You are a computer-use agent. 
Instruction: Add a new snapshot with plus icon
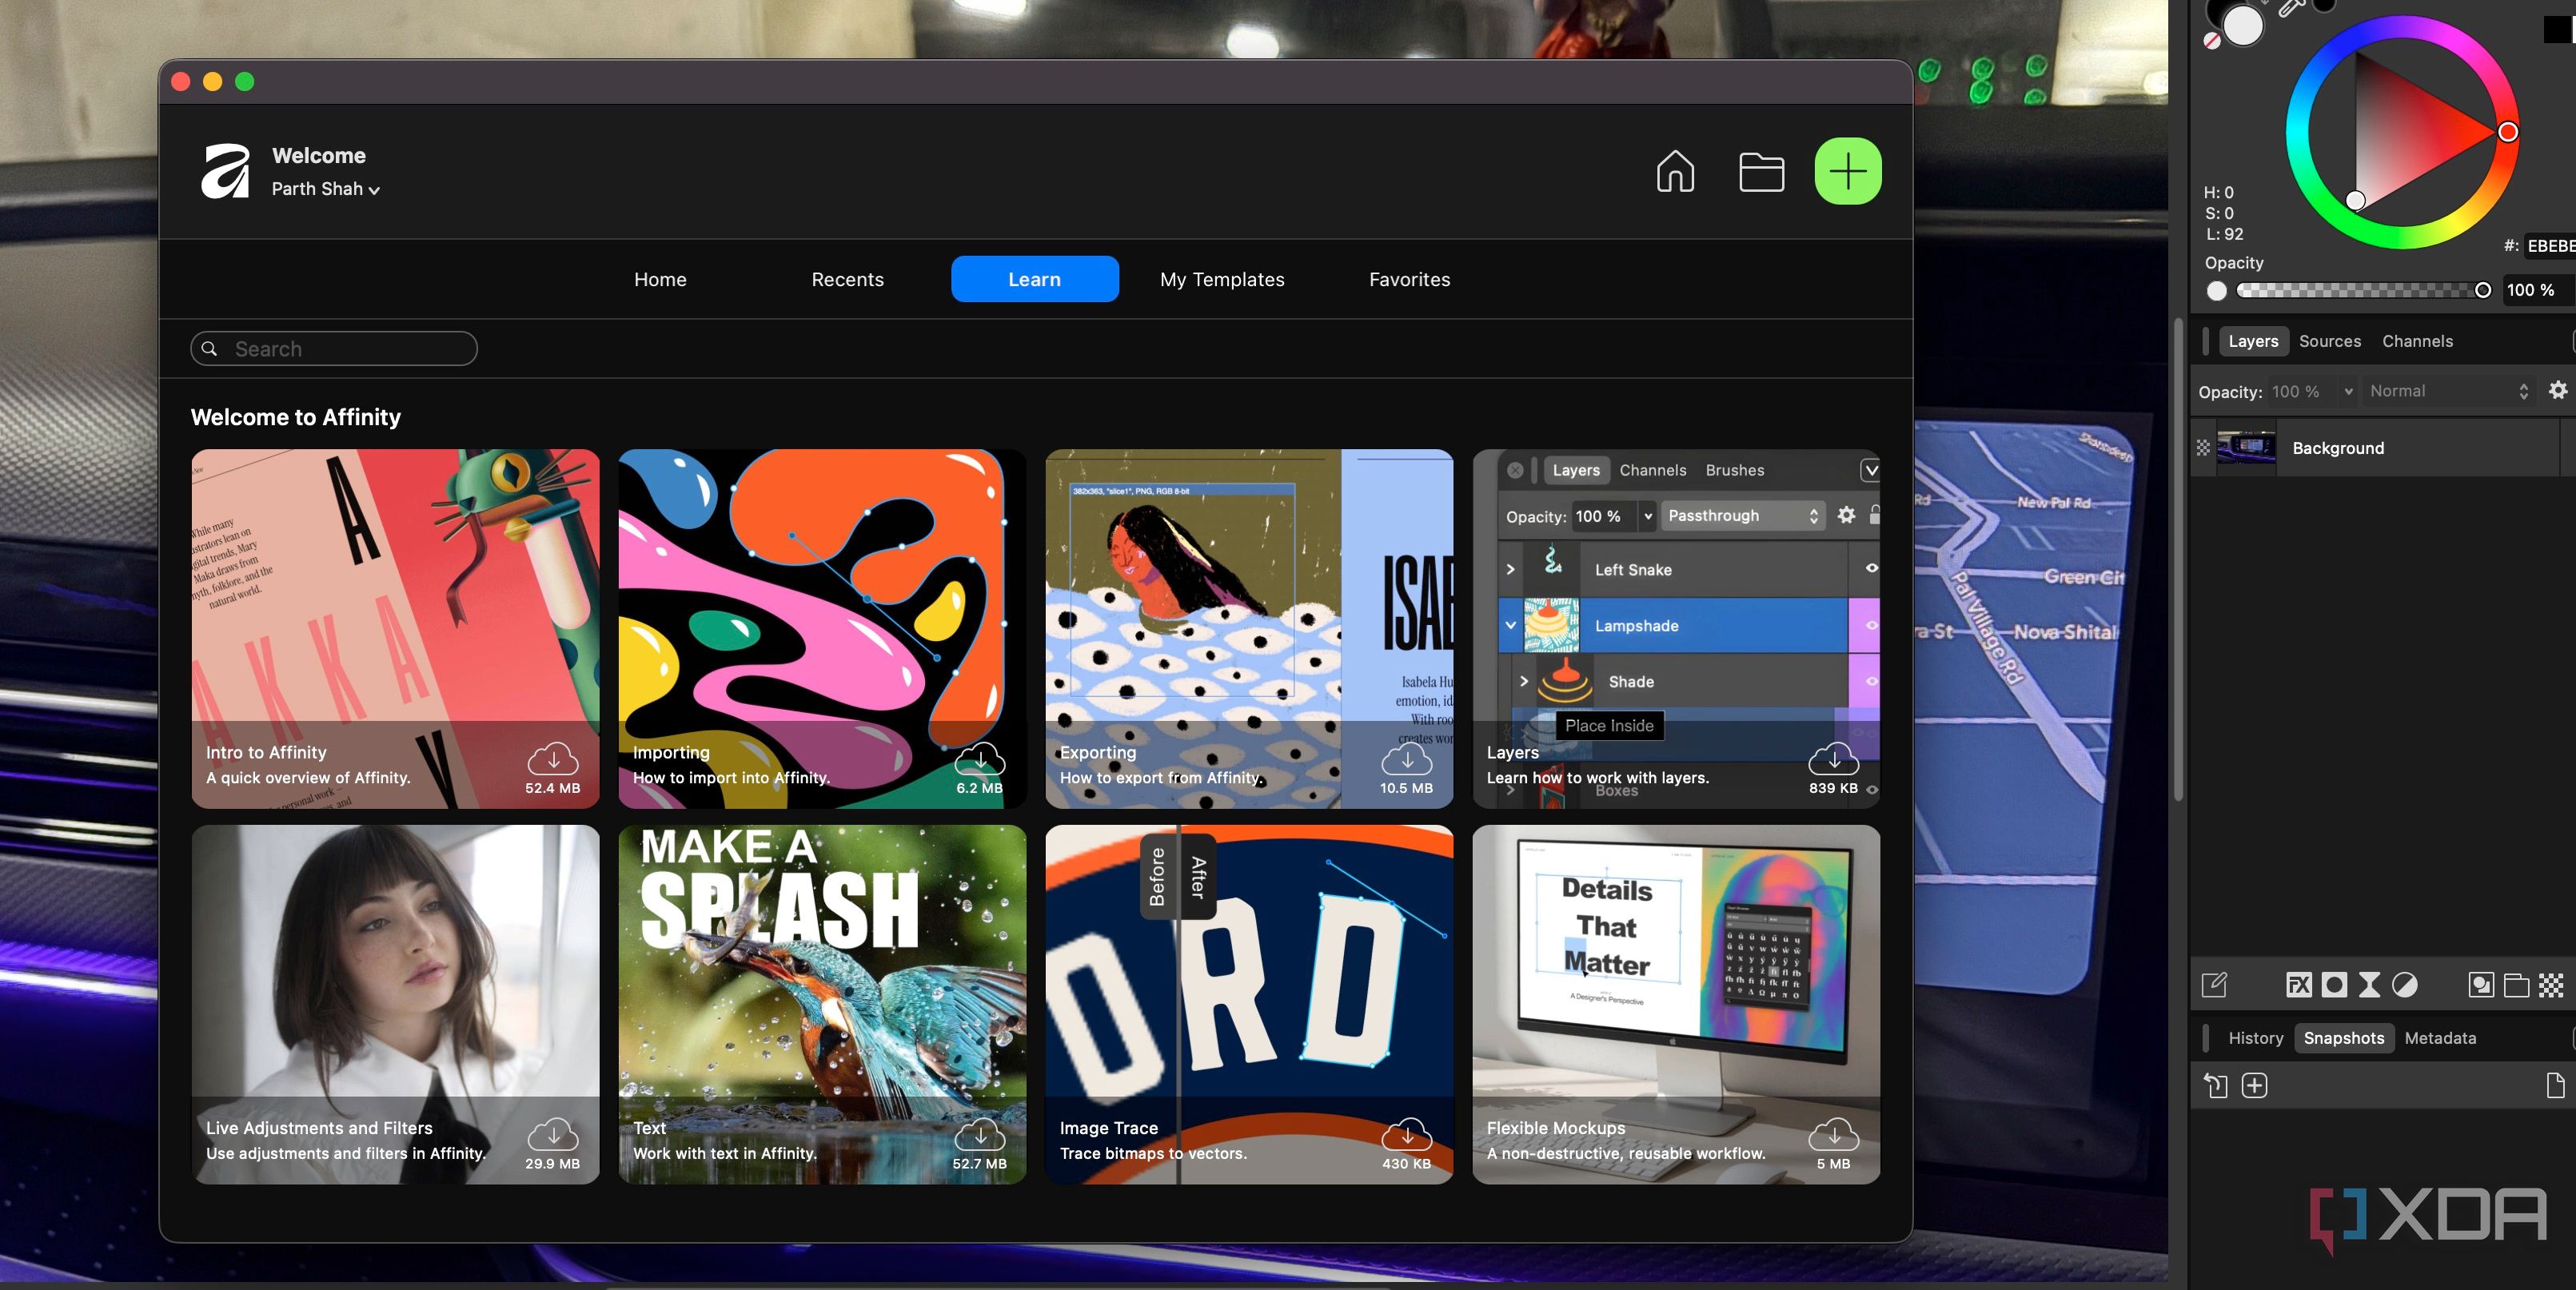point(2254,1085)
